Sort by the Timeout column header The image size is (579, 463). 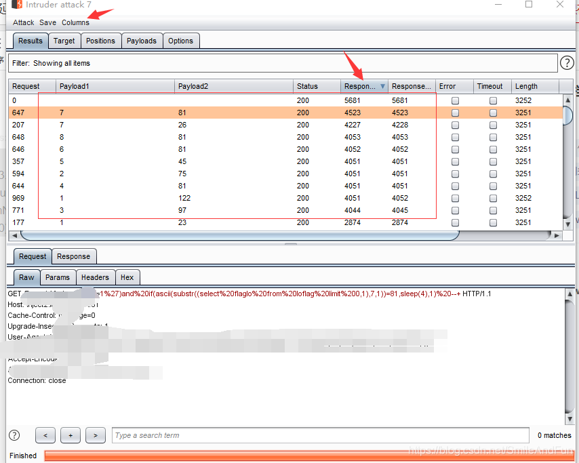coord(493,86)
